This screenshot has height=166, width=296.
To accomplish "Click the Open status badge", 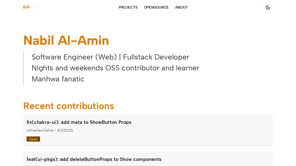I will 33,139.
